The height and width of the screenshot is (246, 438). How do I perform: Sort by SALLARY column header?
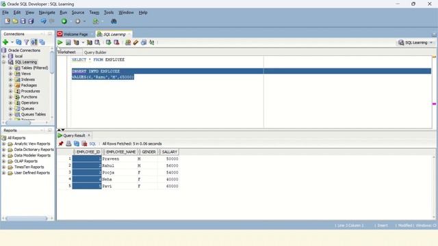[168, 152]
